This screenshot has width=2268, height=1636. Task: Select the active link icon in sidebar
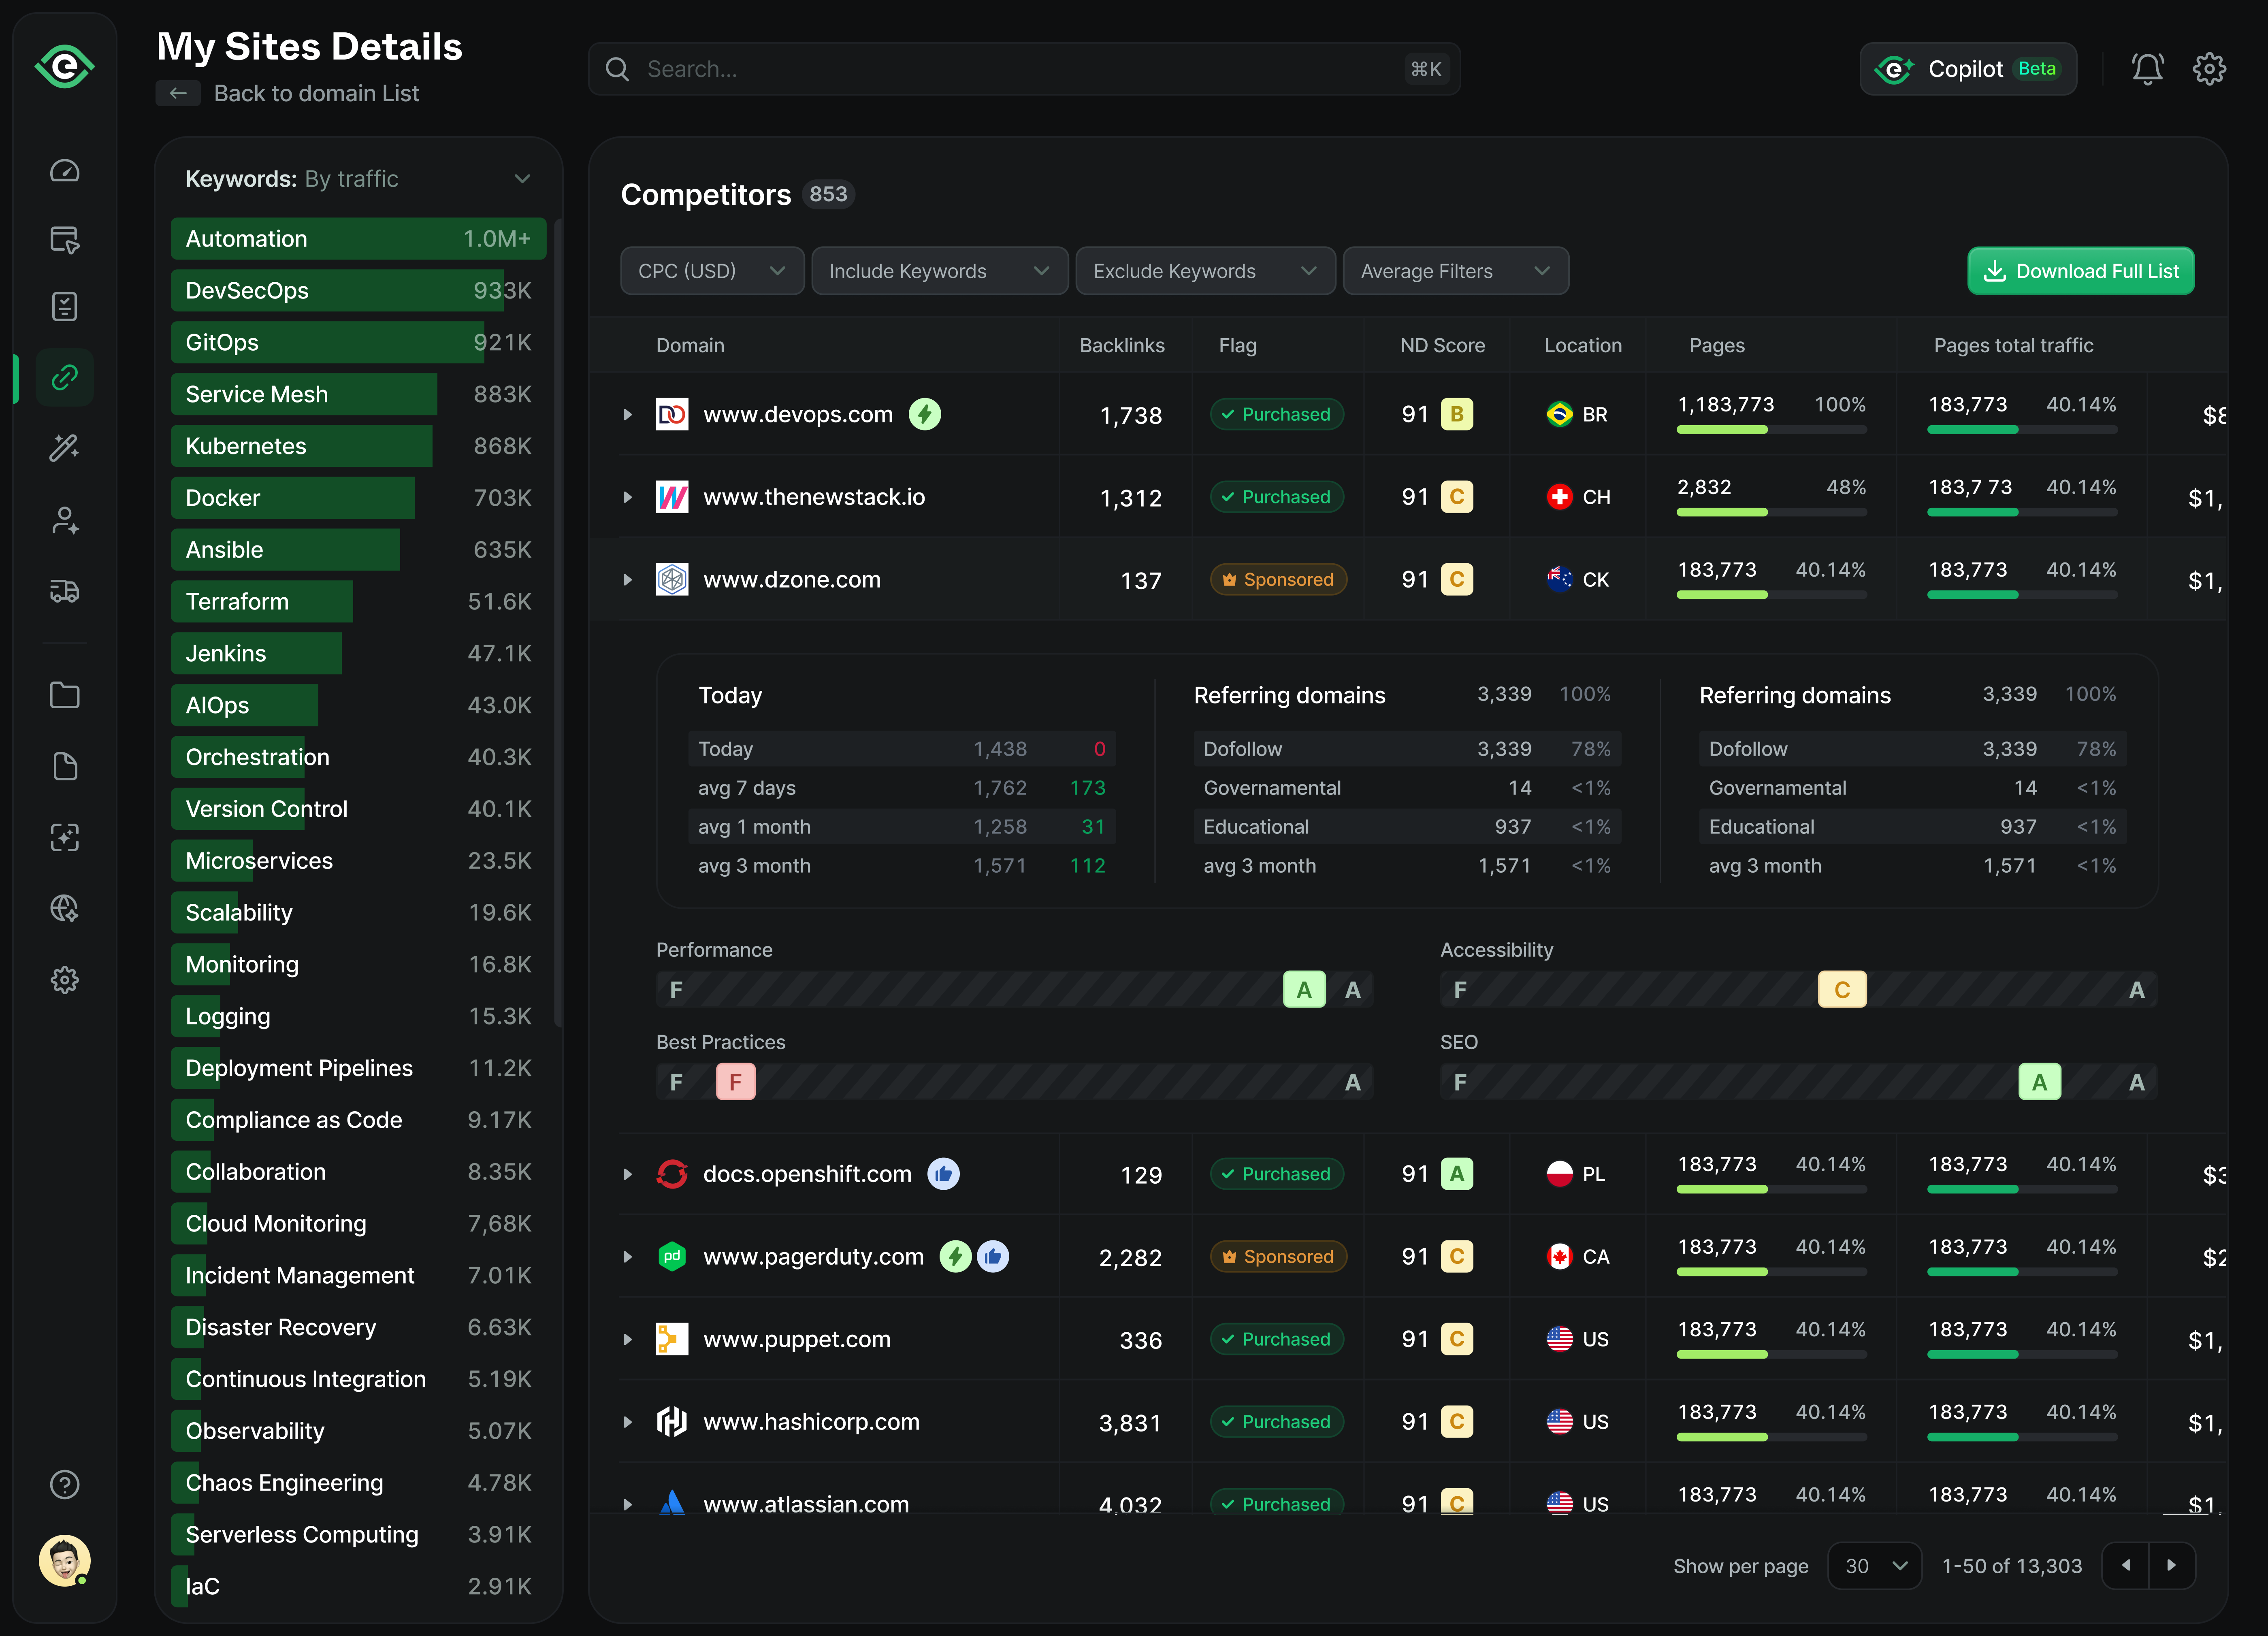coord(64,377)
